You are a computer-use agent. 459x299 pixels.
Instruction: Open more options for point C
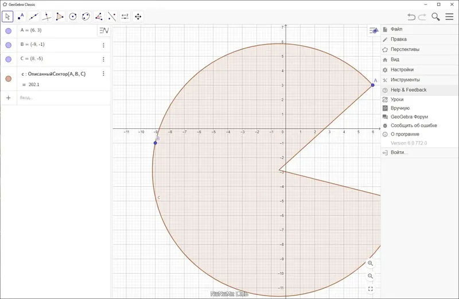(104, 59)
